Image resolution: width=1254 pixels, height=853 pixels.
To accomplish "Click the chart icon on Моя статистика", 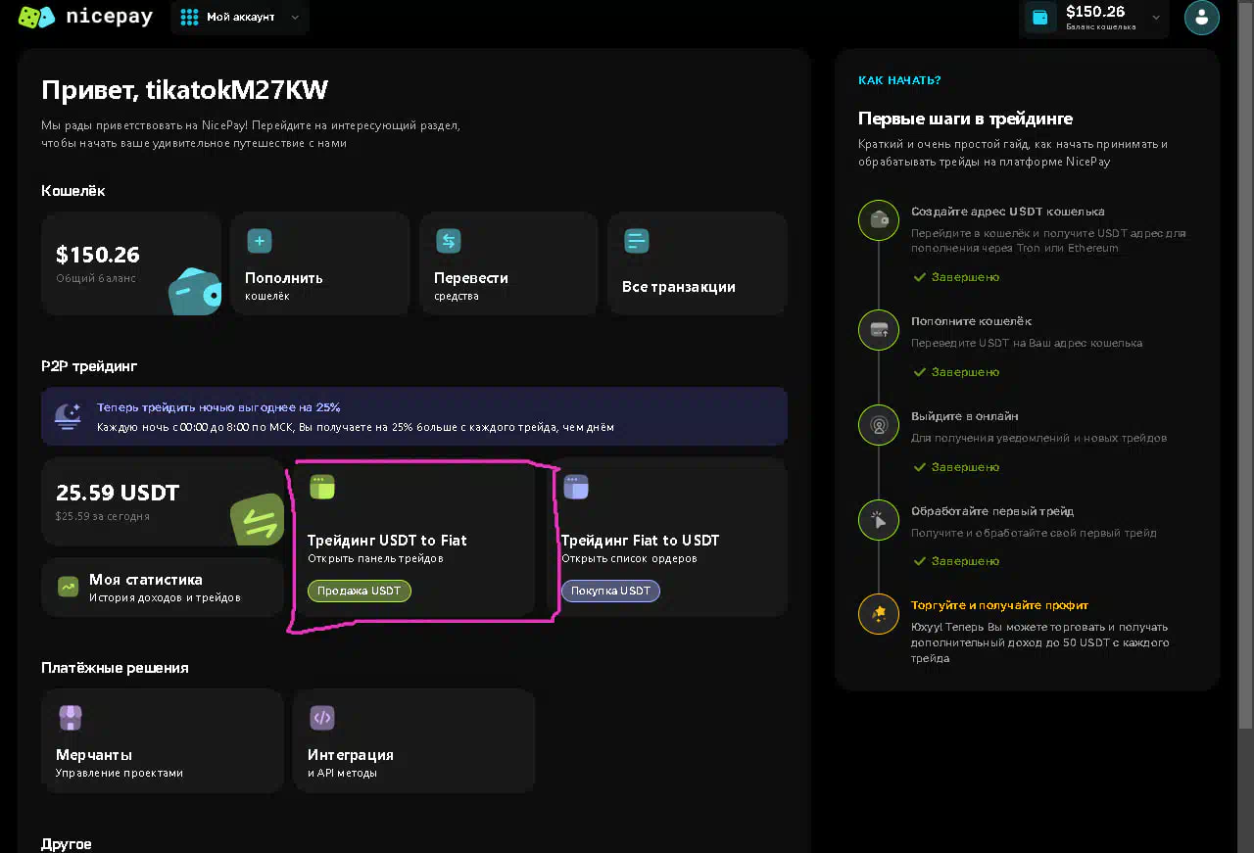I will [68, 587].
